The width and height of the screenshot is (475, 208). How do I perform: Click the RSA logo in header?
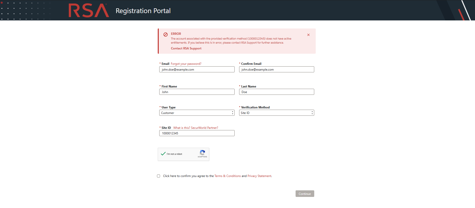click(x=89, y=11)
